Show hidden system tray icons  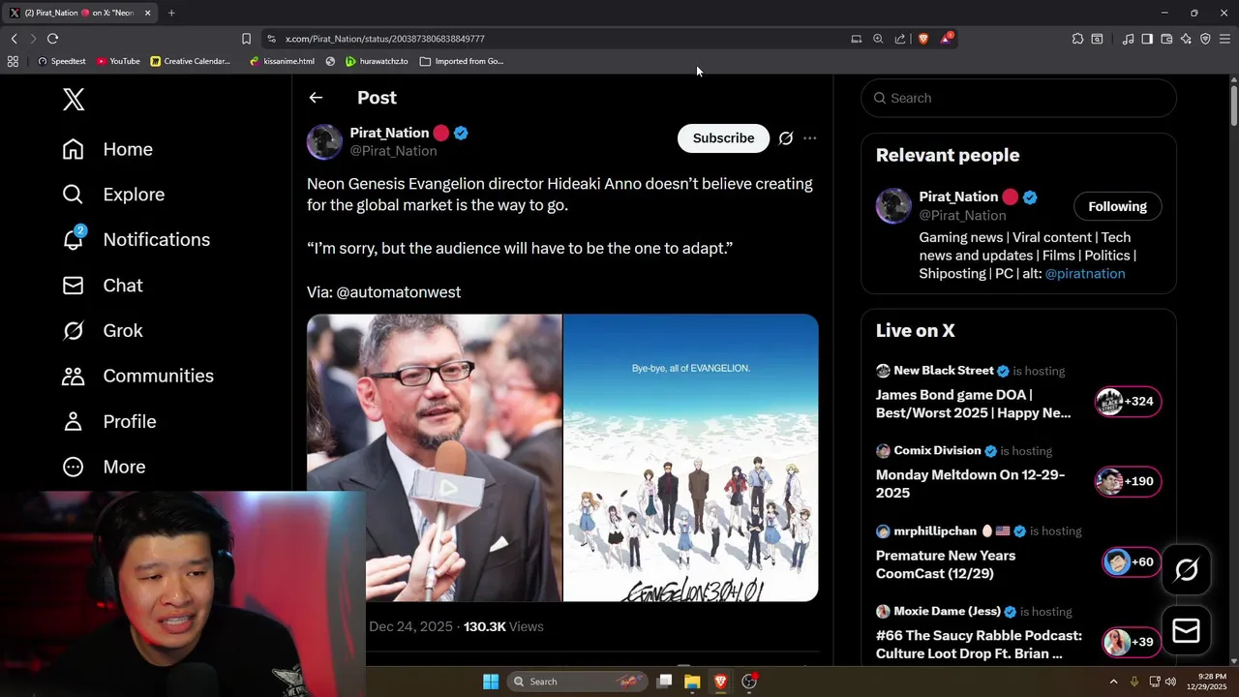[1113, 682]
